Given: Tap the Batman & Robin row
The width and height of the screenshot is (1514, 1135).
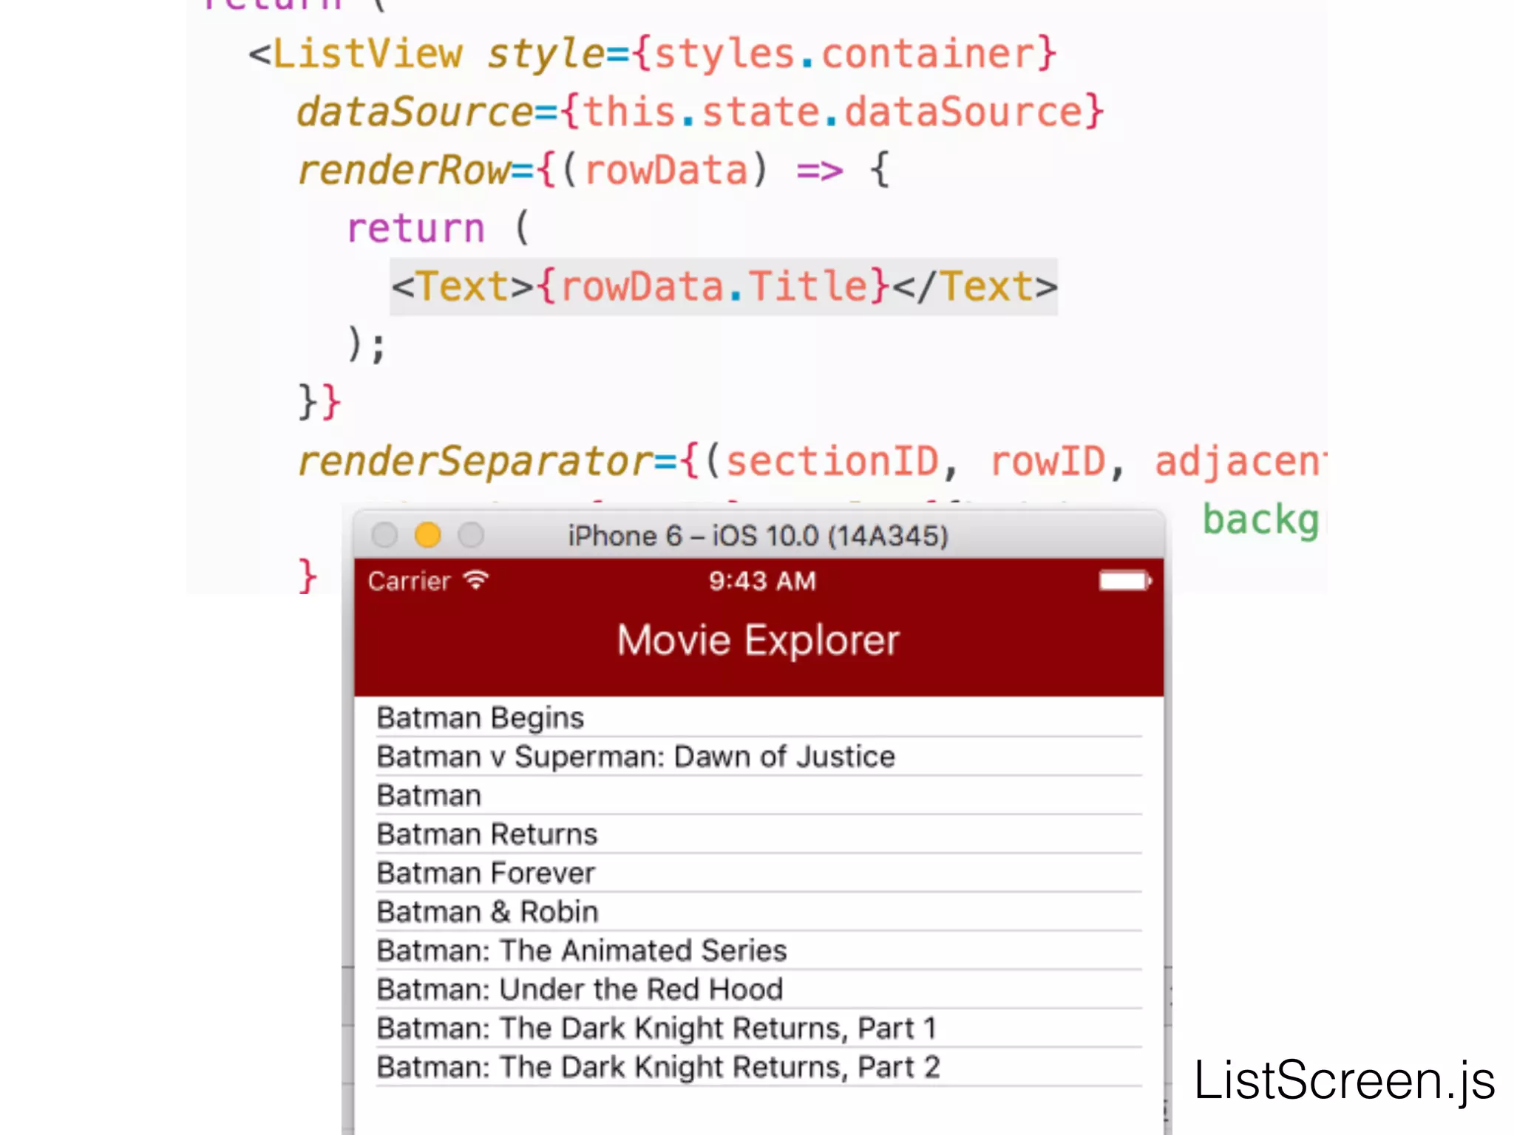Looking at the screenshot, I should coord(487,912).
